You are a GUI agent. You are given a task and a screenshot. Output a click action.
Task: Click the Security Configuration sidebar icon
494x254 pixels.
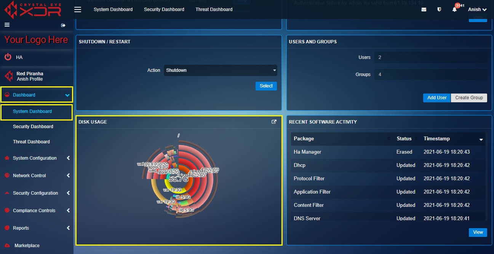click(7, 193)
